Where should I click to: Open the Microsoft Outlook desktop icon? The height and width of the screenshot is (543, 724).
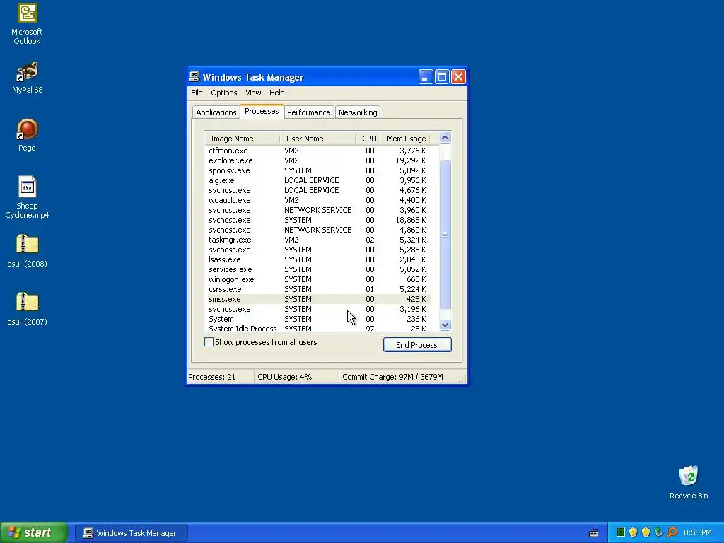click(x=27, y=24)
